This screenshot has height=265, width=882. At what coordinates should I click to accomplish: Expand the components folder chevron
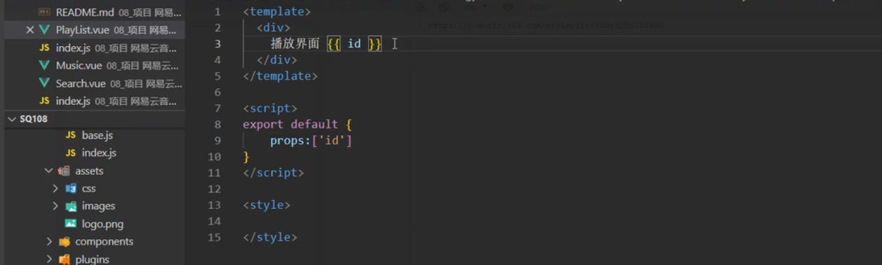[x=49, y=241]
